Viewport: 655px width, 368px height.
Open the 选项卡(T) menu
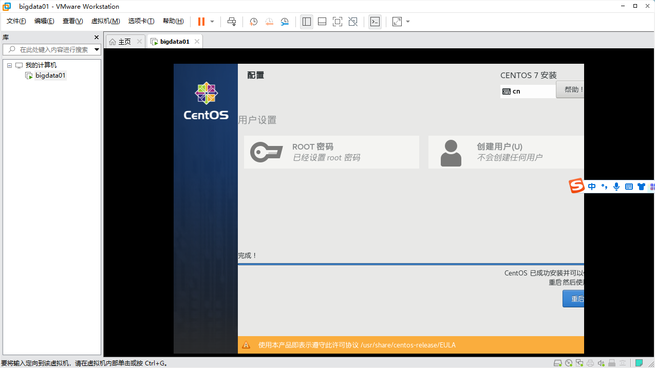[x=141, y=21]
